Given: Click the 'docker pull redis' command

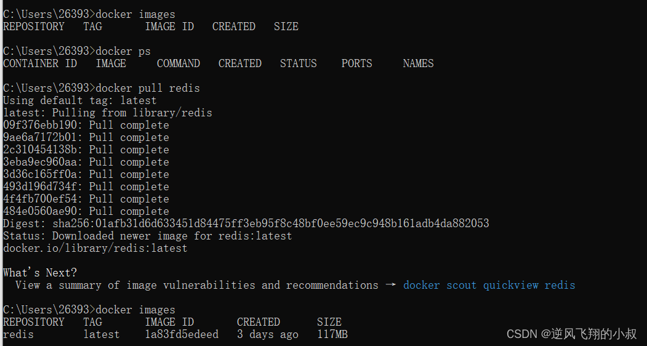Looking at the screenshot, I should (x=148, y=89).
